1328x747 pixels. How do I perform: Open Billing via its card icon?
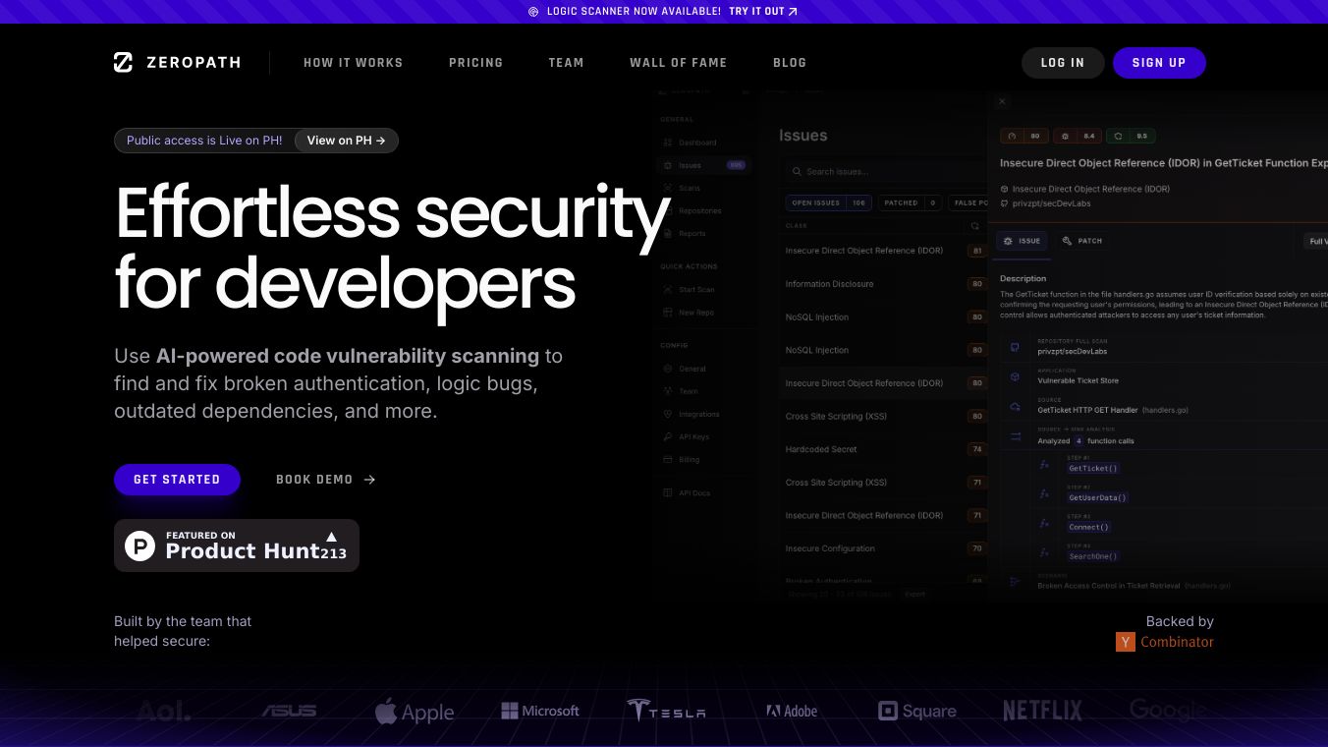pos(669,459)
